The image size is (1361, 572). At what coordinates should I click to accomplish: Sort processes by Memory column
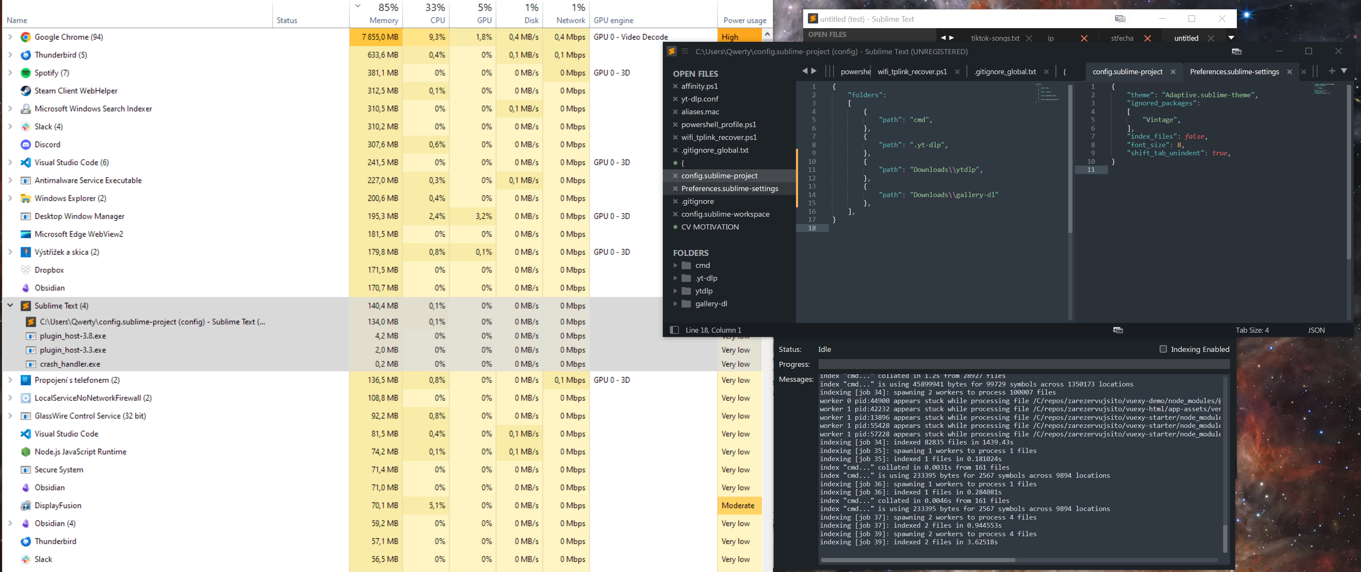pyautogui.click(x=383, y=20)
